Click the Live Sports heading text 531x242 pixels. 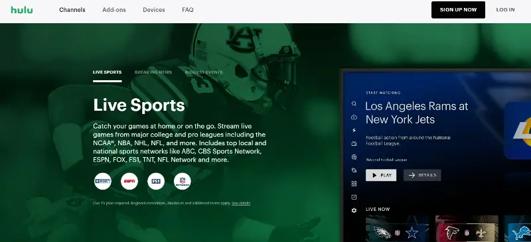coord(139,105)
